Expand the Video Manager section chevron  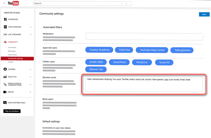click(31, 27)
